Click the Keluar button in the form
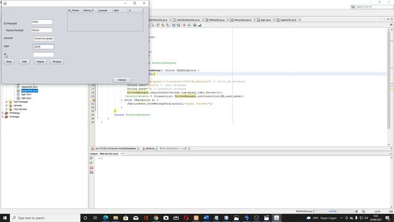The height and width of the screenshot is (222, 394). (122, 80)
